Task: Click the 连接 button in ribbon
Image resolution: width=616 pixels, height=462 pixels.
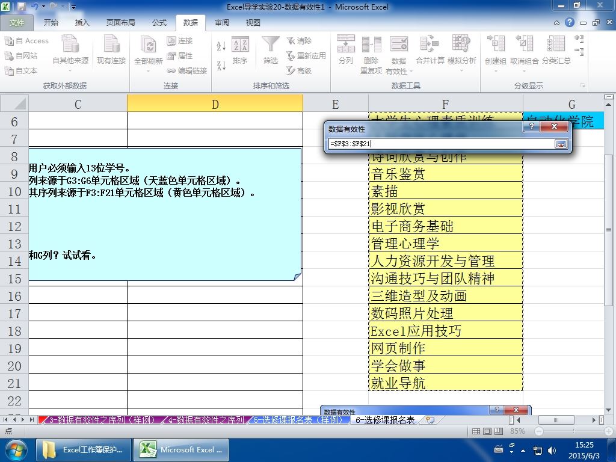Action: pos(180,41)
